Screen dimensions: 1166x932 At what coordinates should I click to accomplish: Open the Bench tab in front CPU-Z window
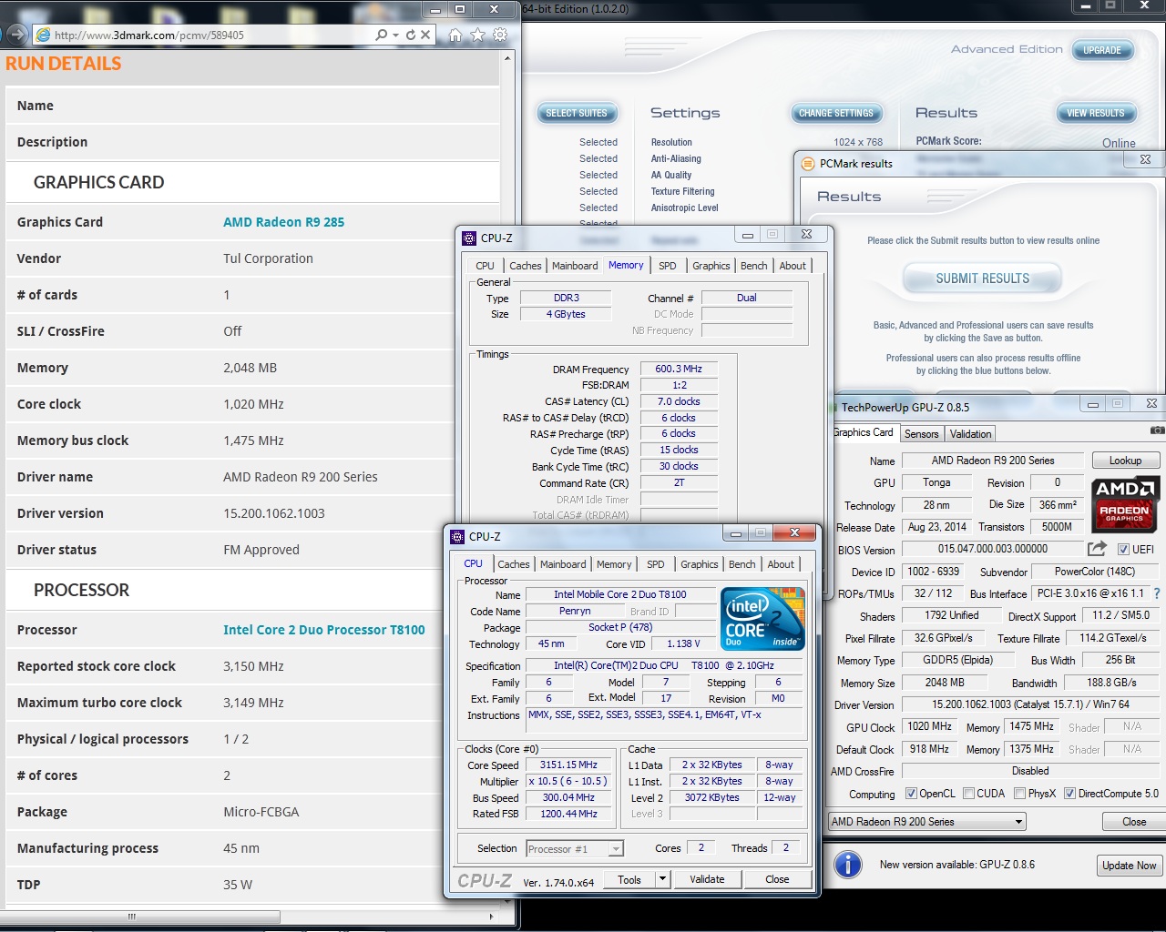[742, 564]
